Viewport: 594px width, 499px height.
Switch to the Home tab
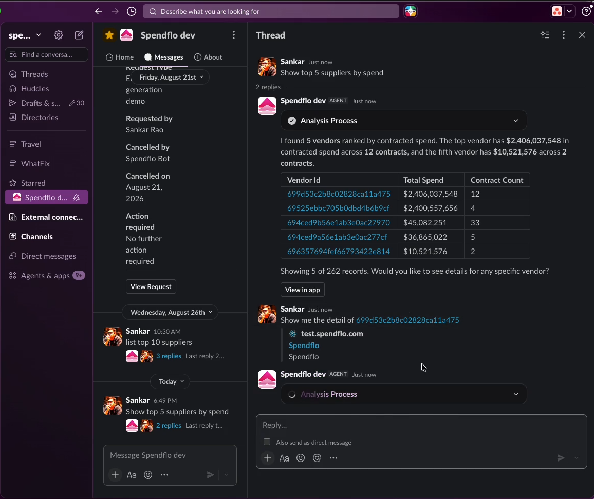(x=120, y=57)
